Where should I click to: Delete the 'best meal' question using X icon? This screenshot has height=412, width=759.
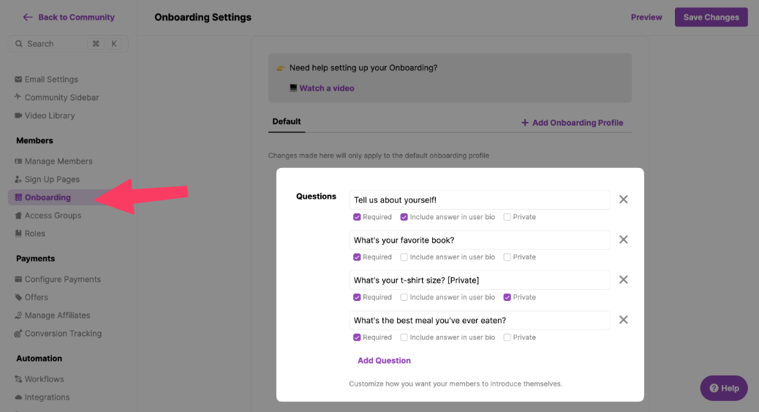tap(623, 320)
